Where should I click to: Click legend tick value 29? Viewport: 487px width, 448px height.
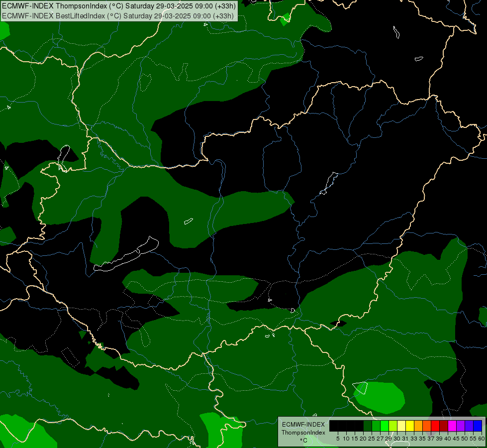coord(389,439)
